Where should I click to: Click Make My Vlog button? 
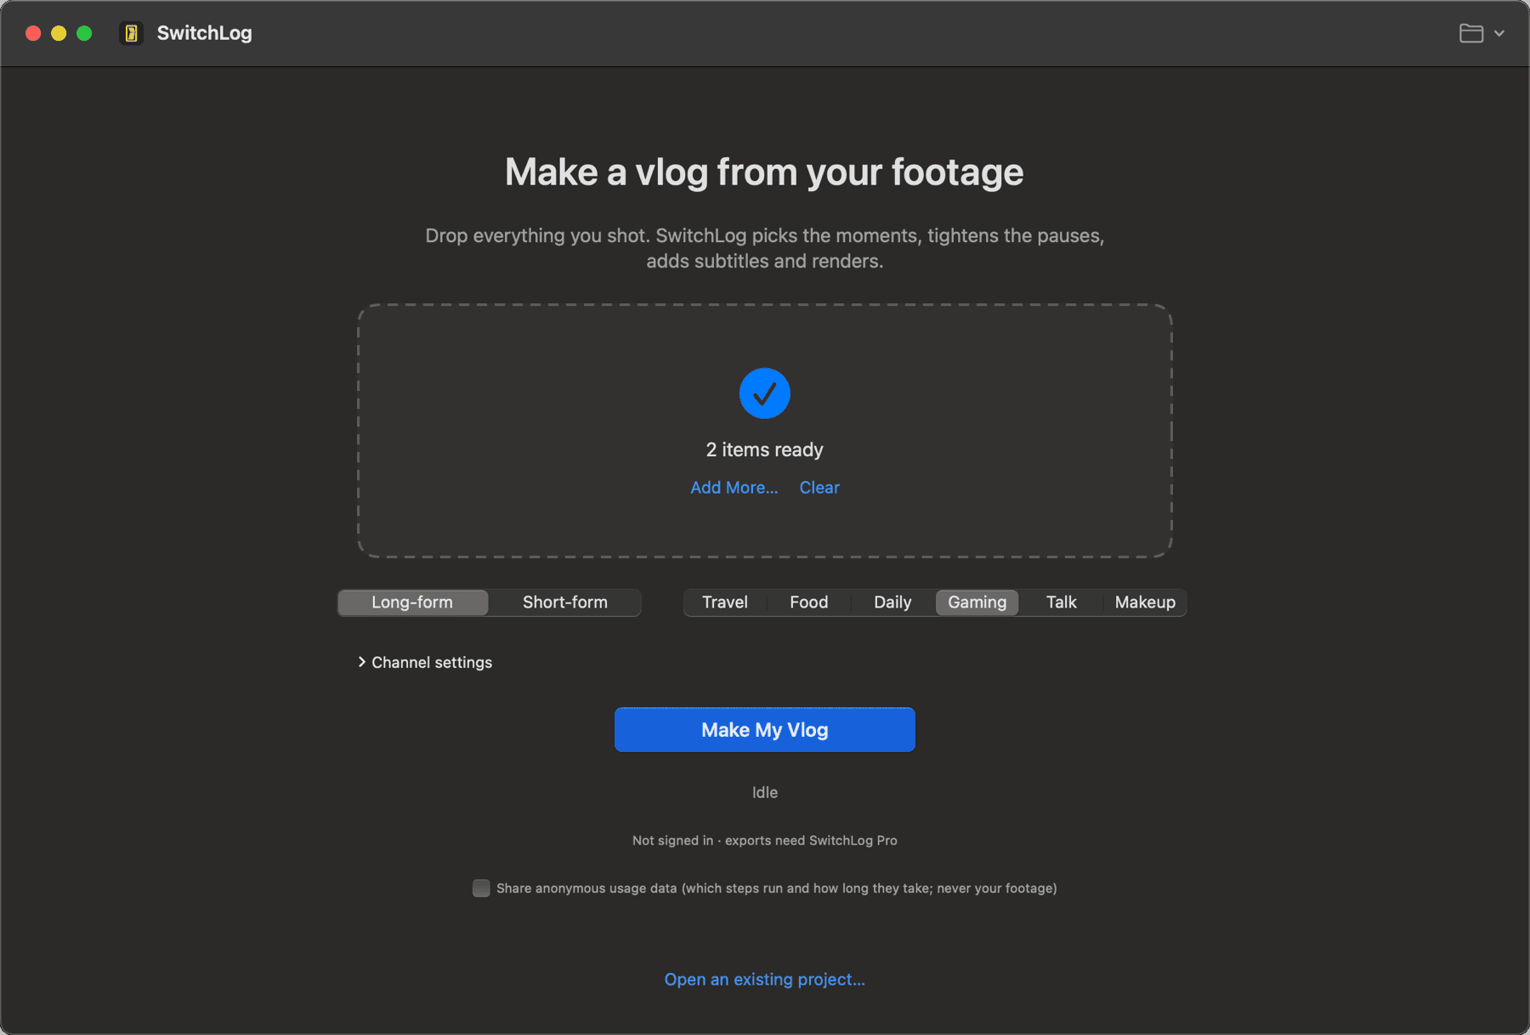tap(764, 730)
